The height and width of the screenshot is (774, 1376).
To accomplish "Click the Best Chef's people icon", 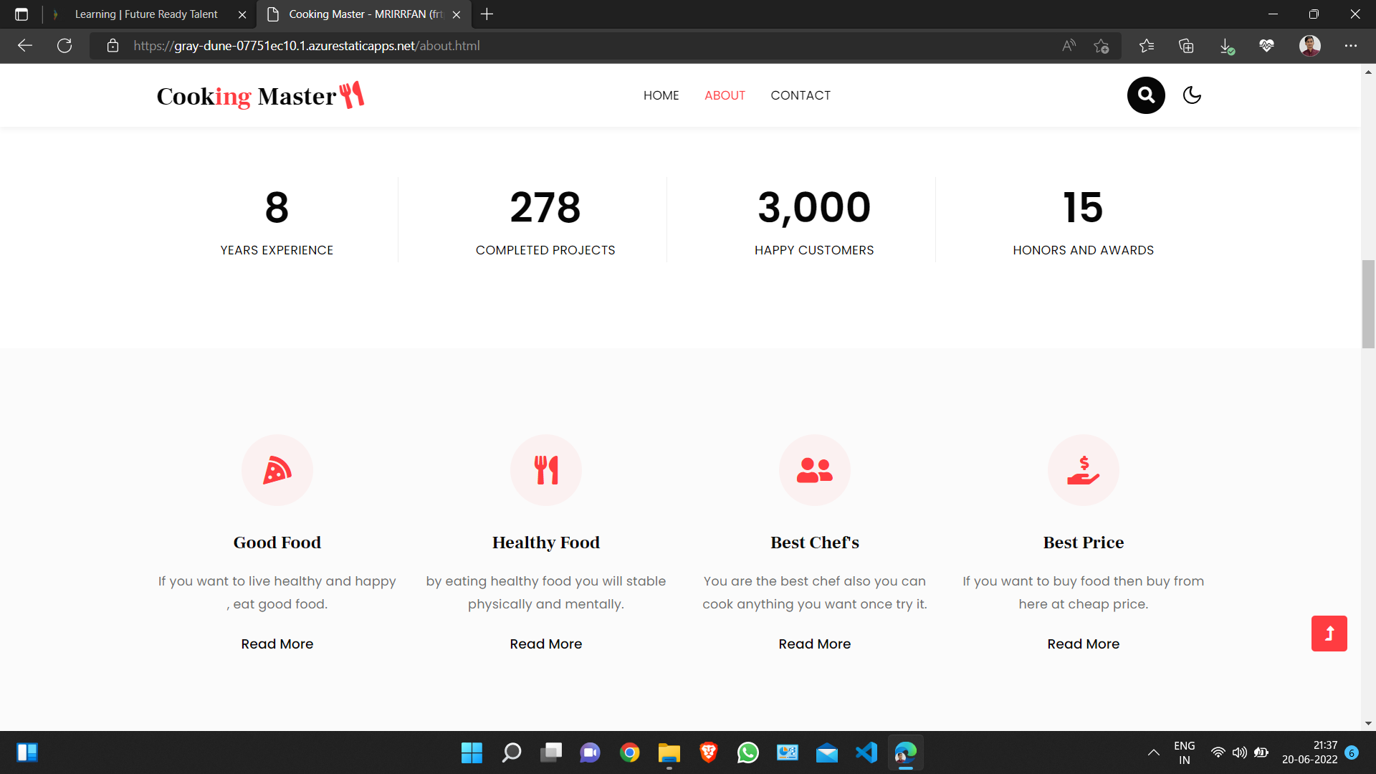I will pos(815,470).
